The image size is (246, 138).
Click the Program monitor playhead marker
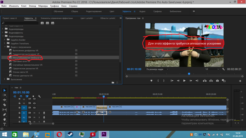pos(189,74)
